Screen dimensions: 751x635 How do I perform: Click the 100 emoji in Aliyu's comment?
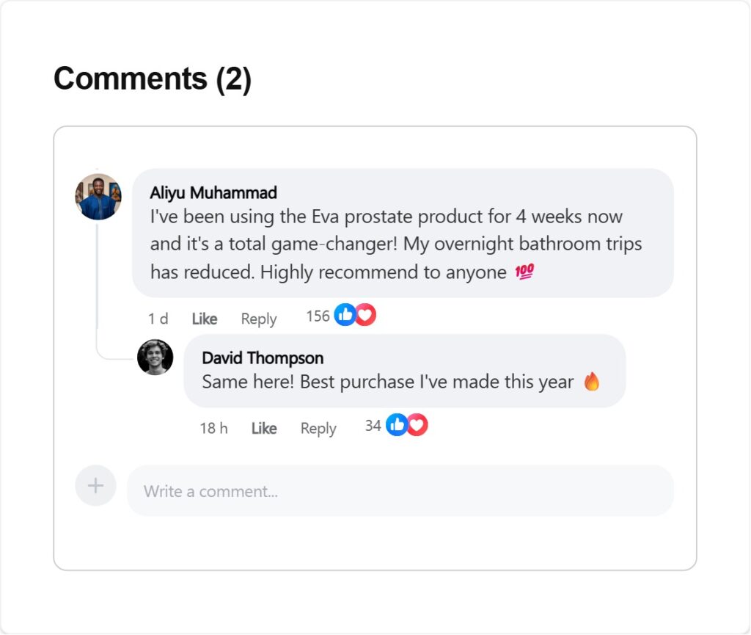point(524,272)
